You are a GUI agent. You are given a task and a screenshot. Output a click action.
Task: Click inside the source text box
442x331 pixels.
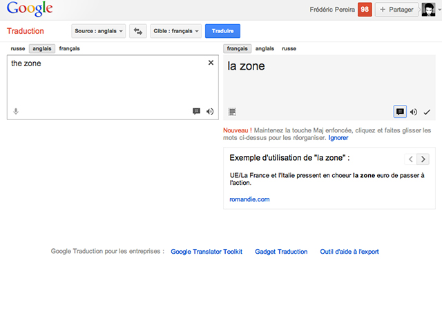pyautogui.click(x=113, y=88)
